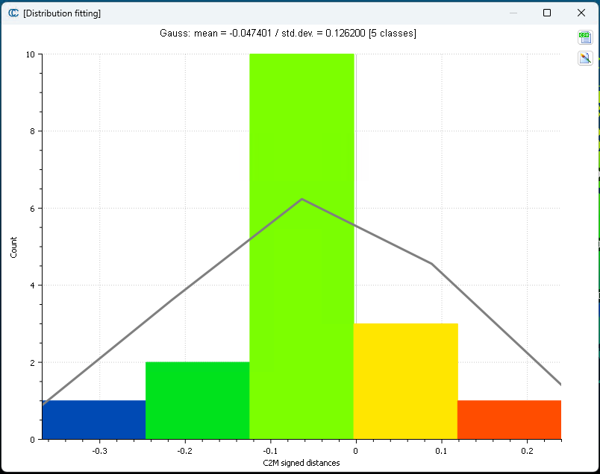Click the '2' y-axis tick label
600x474 pixels.
33,362
